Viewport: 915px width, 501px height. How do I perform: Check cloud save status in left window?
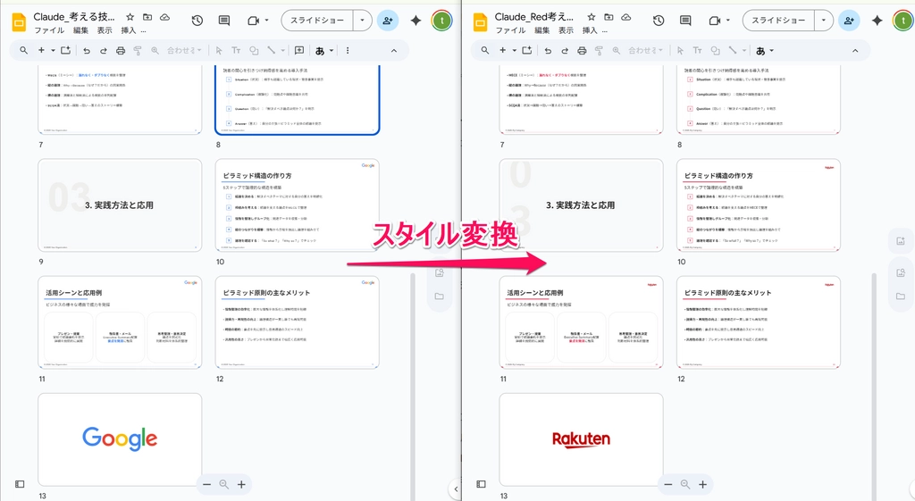pyautogui.click(x=164, y=17)
